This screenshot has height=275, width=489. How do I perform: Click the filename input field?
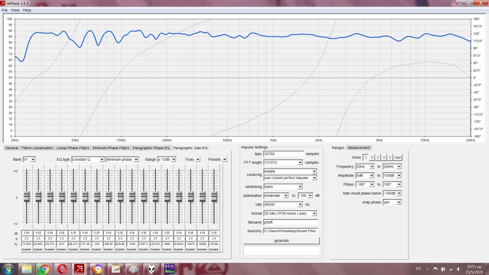290,222
